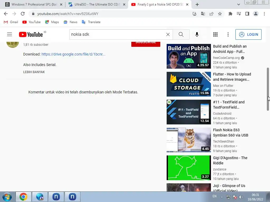270x202 pixels.
Task: Open Cloud Storage Flutter video thumbnail
Action: [189, 84]
